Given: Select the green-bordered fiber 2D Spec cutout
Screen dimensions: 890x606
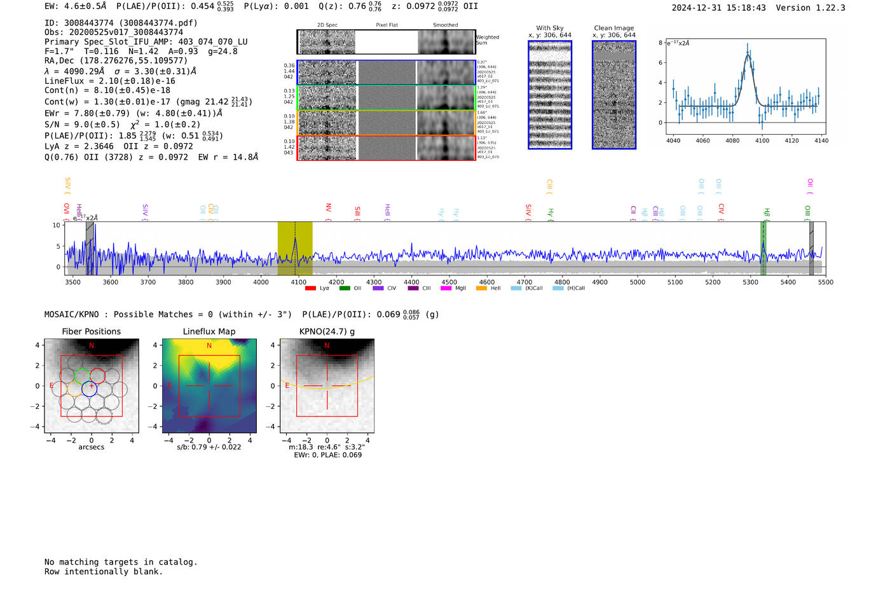Looking at the screenshot, I should click(327, 98).
